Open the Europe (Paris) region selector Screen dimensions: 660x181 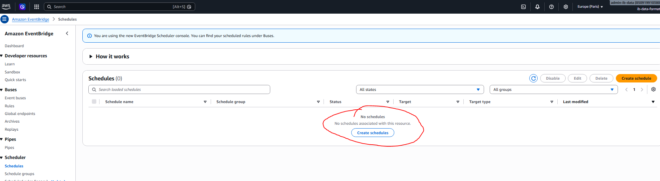click(x=590, y=7)
